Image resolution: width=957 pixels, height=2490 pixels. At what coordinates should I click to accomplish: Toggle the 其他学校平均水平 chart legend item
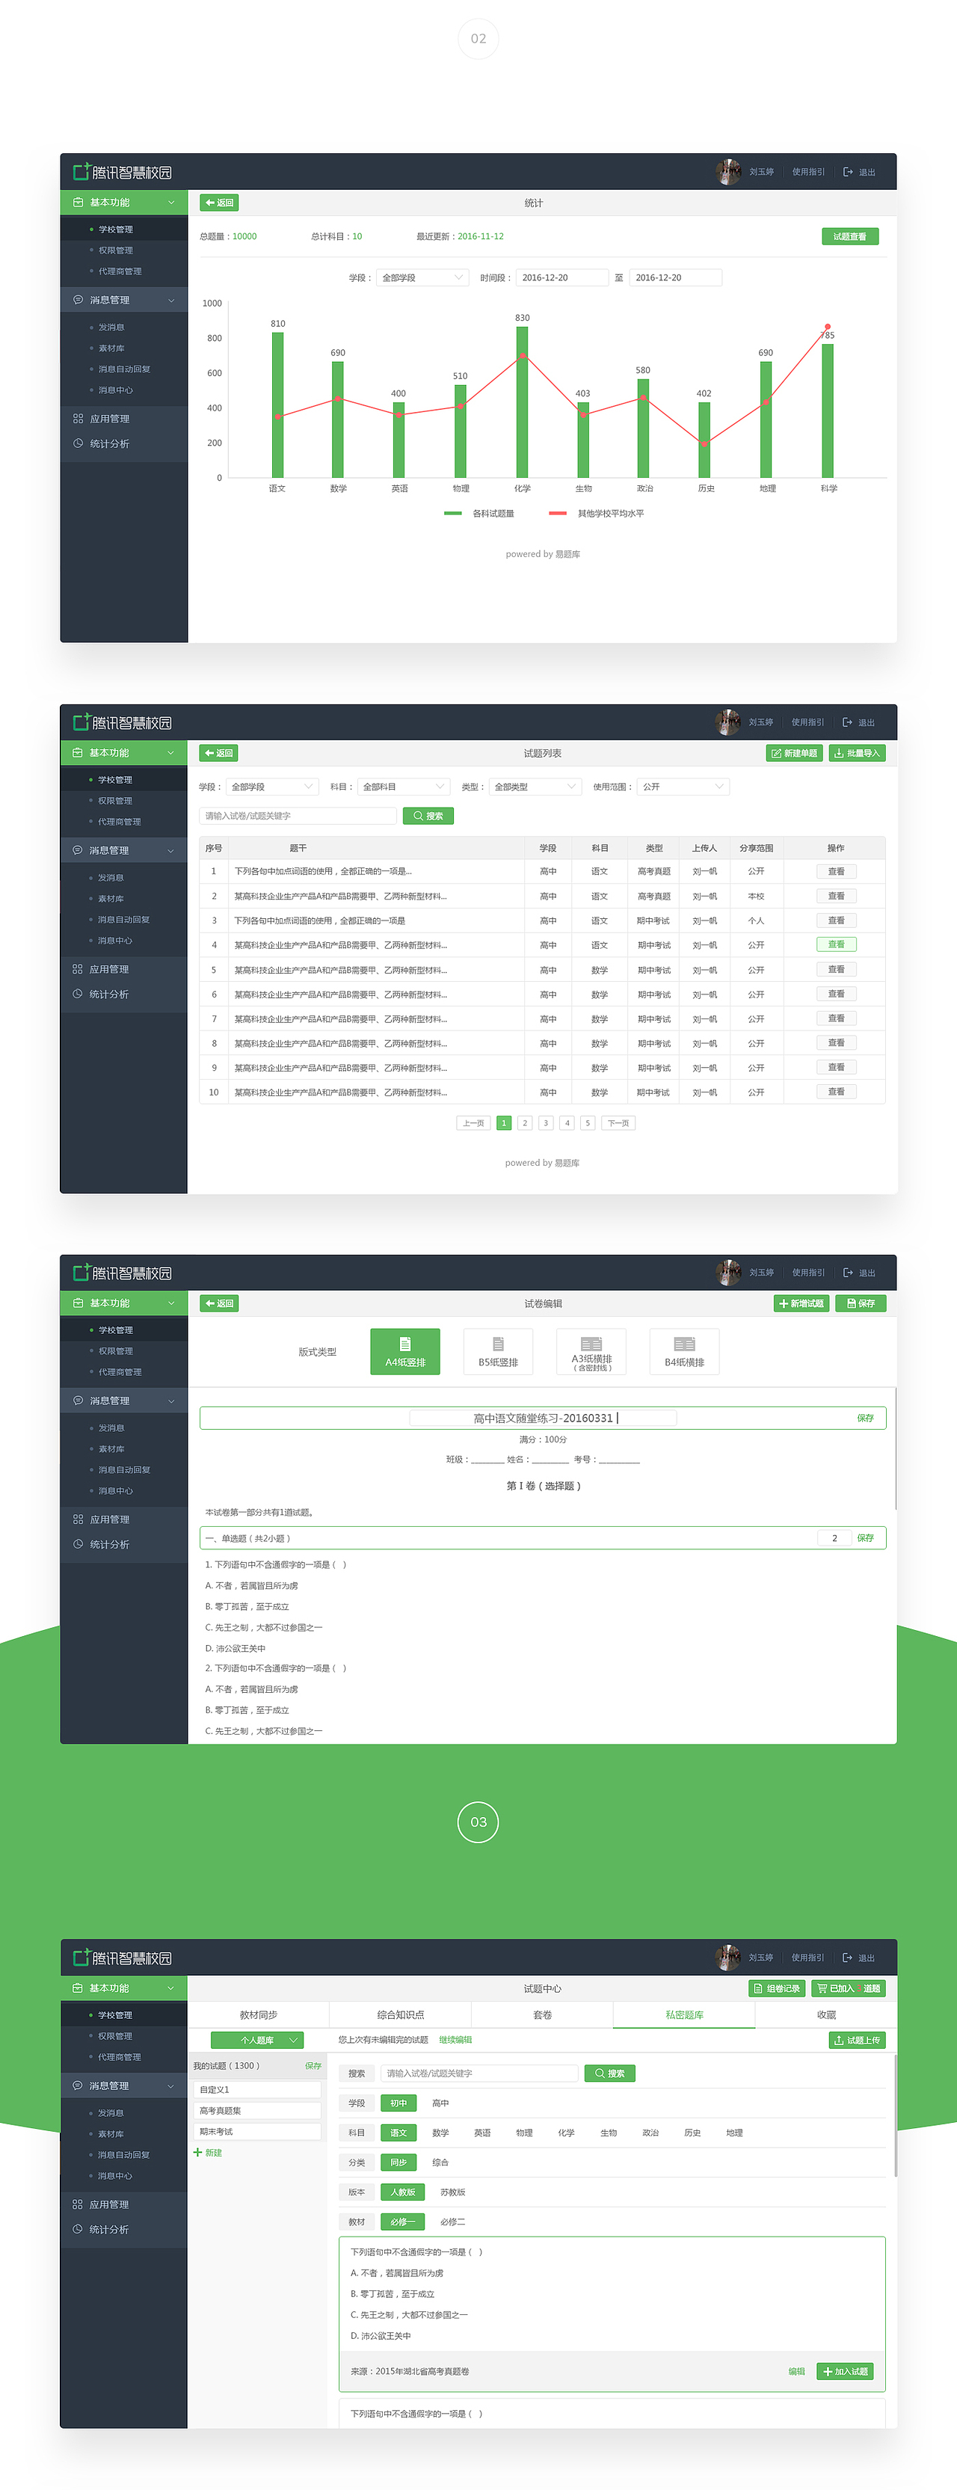(x=597, y=513)
